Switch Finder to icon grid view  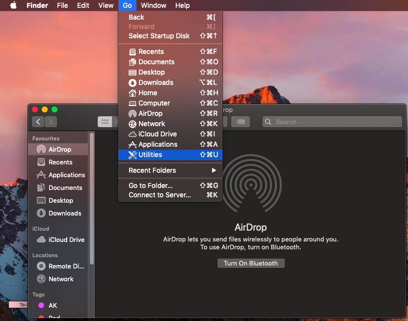coord(105,122)
